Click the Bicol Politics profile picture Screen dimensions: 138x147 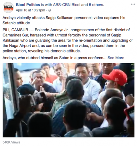pos(8,7)
